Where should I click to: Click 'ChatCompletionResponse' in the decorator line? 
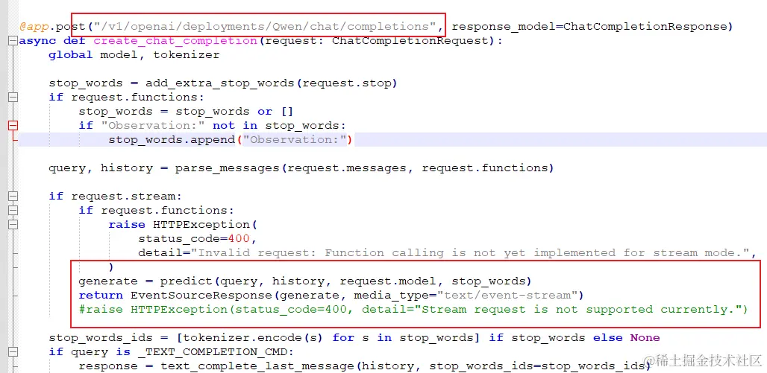click(644, 26)
